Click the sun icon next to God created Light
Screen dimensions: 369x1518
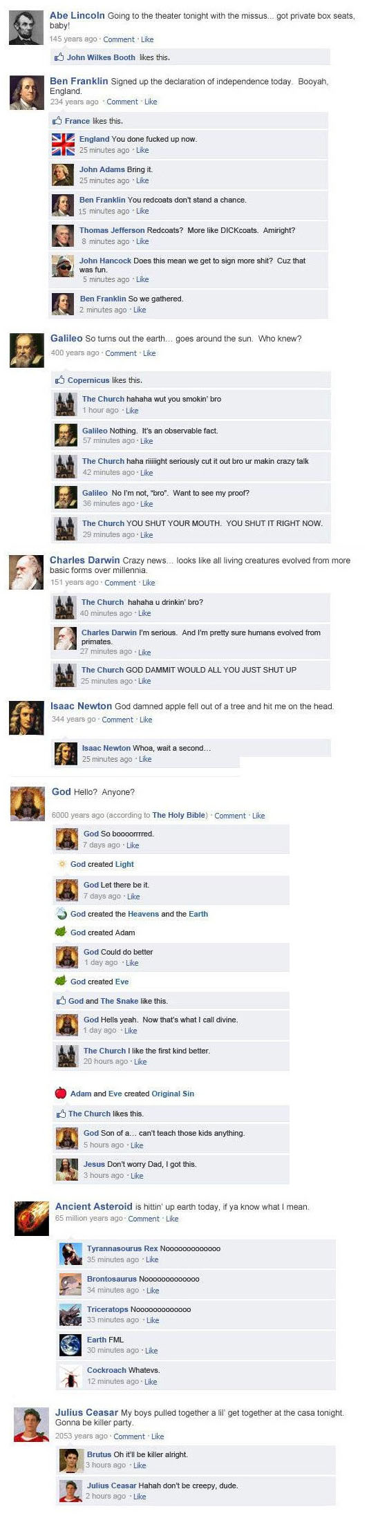pyautogui.click(x=61, y=864)
